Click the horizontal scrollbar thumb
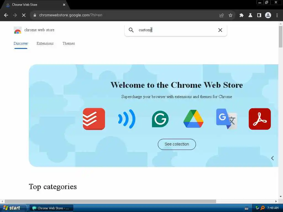The height and width of the screenshot is (212, 283). click(110, 201)
